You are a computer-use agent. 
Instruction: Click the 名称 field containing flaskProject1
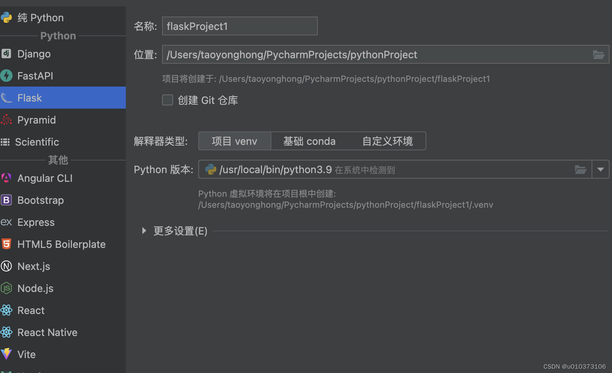coord(240,26)
